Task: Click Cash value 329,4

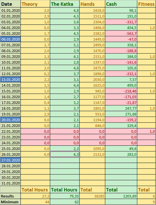Action: click(121, 126)
